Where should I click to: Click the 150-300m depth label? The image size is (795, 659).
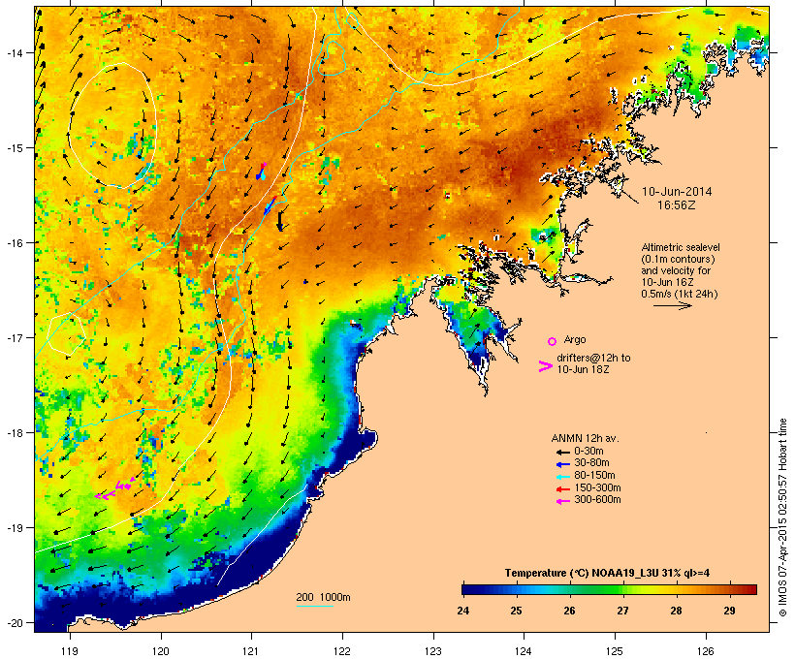(x=597, y=487)
